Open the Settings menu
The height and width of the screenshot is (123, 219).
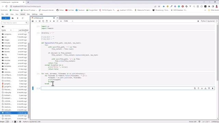(x=35, y=14)
